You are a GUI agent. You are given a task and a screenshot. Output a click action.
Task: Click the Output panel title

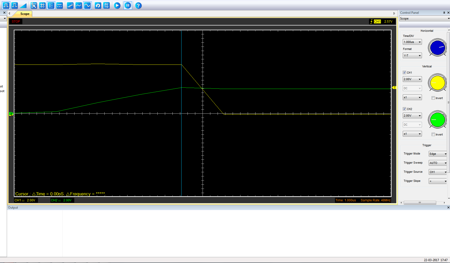click(x=13, y=207)
